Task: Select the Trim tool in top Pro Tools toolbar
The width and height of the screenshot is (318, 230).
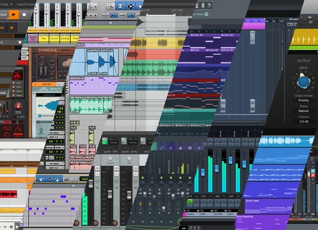Action: (x=121, y=6)
